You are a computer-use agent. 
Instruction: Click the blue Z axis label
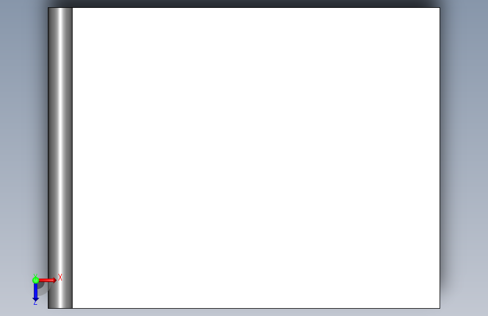[35, 303]
